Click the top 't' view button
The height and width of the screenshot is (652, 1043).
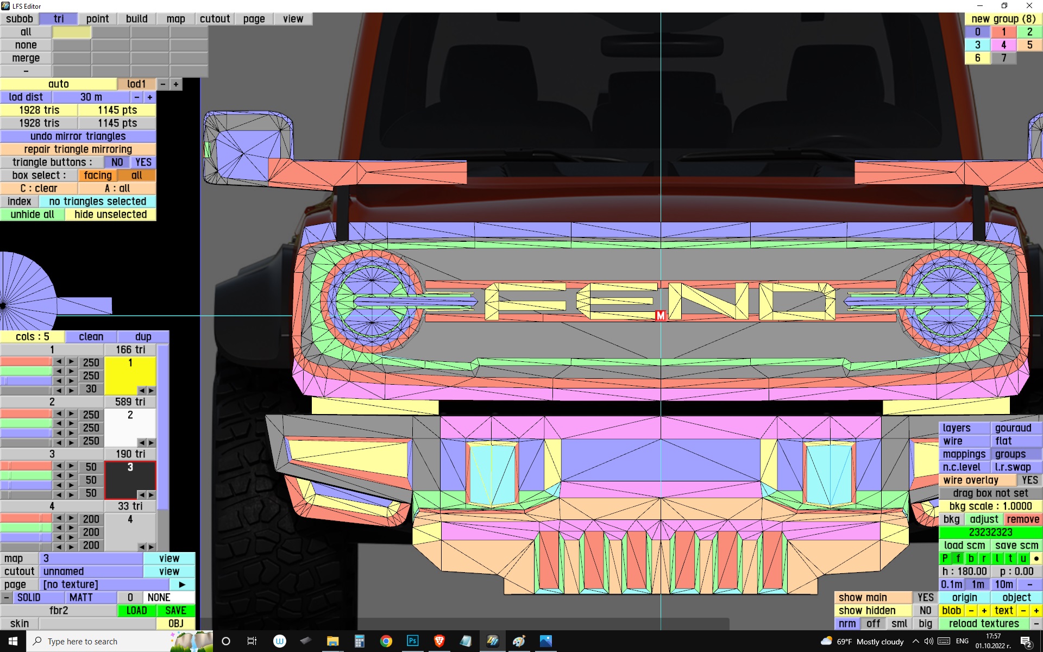pyautogui.click(x=1010, y=558)
